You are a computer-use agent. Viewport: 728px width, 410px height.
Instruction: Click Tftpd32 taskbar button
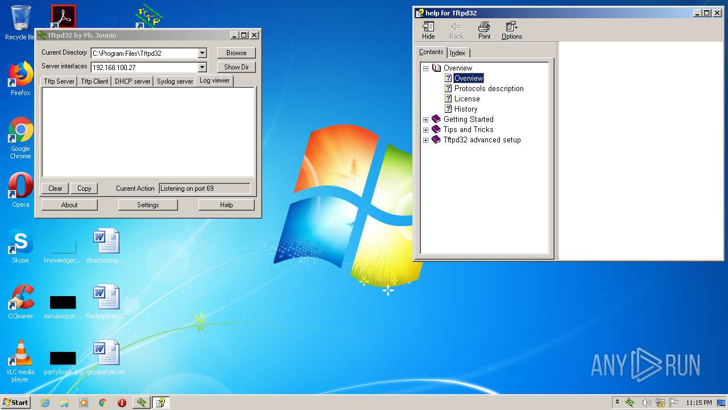(142, 403)
